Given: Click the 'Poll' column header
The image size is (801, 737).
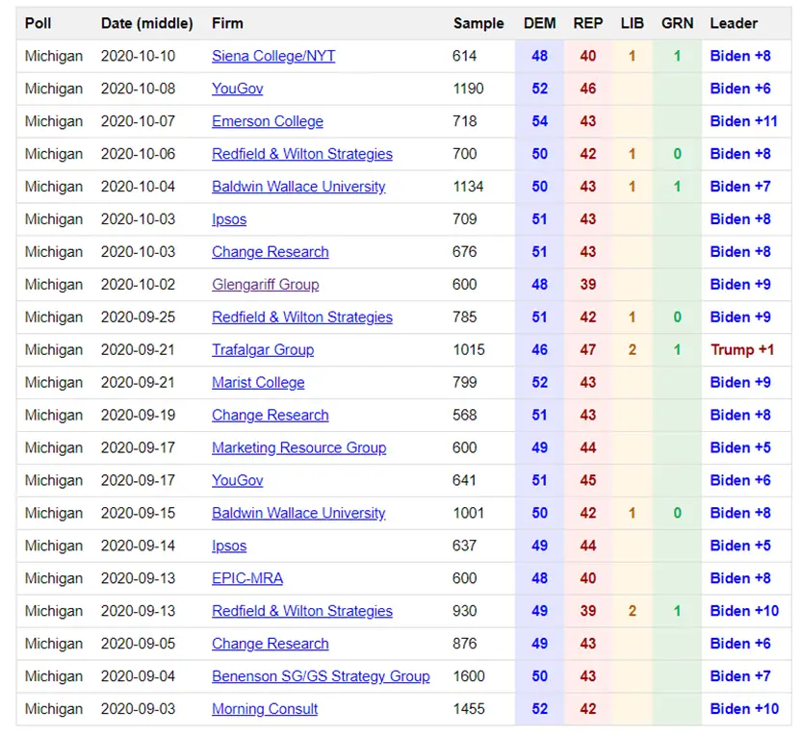Looking at the screenshot, I should tap(38, 23).
